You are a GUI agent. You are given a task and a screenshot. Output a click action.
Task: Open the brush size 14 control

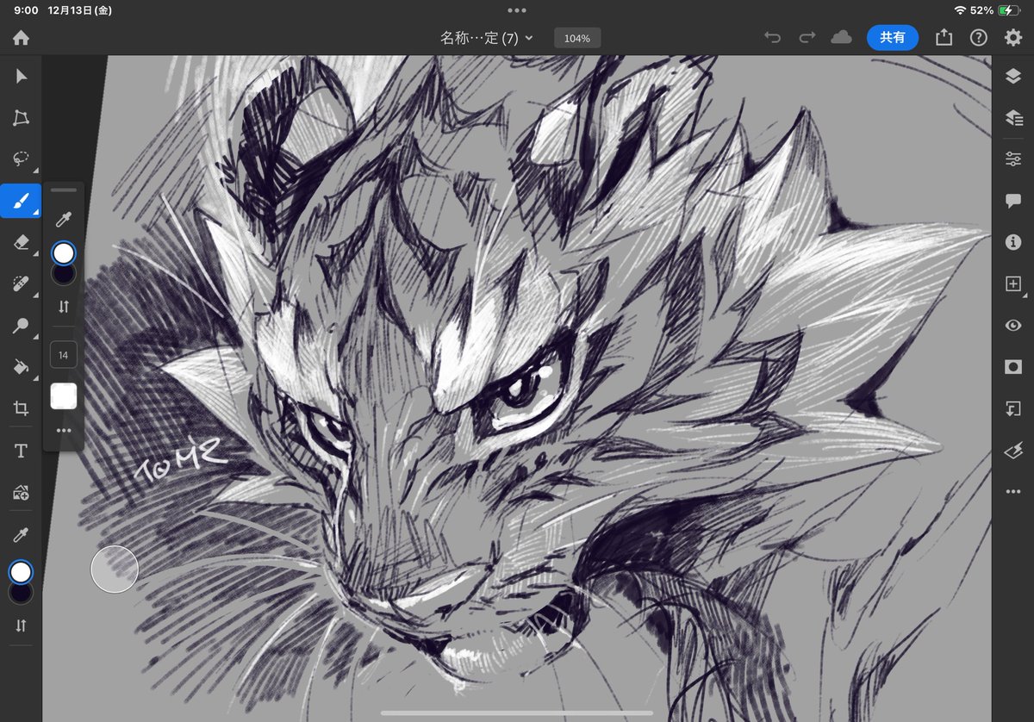click(64, 355)
